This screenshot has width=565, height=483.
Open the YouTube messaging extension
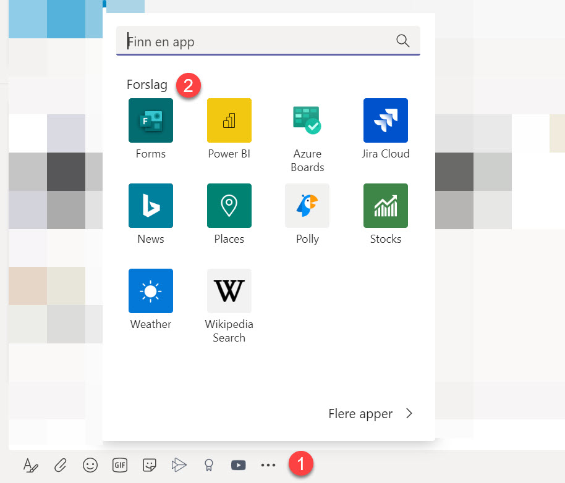(238, 465)
